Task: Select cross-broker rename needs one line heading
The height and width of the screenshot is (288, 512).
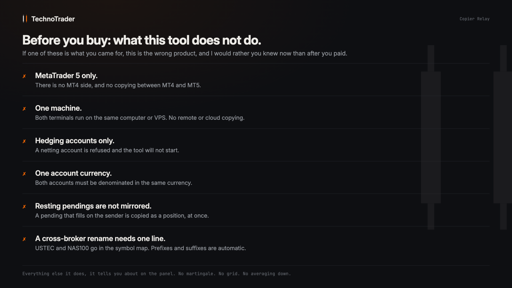Action: click(100, 239)
